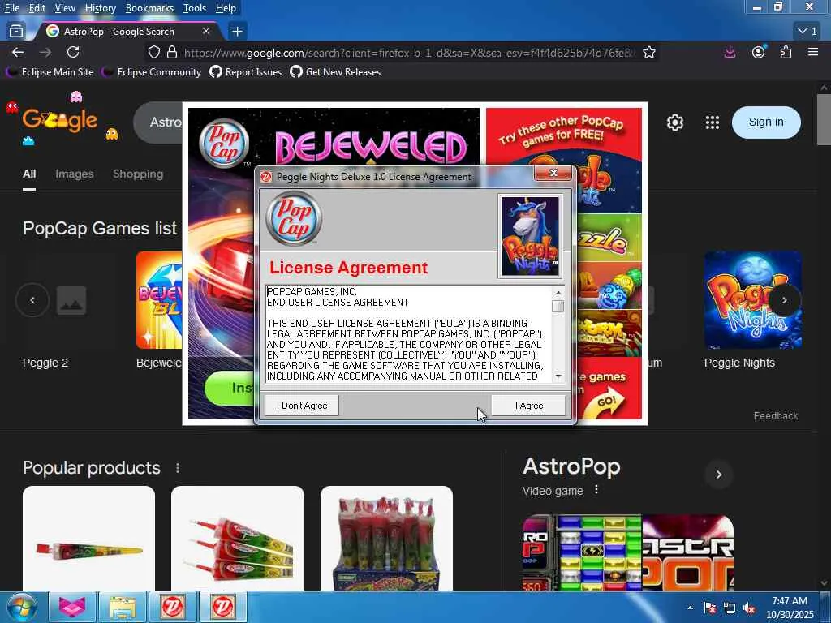
Task: Open the Bookmarks menu in Firefox
Action: [149, 8]
